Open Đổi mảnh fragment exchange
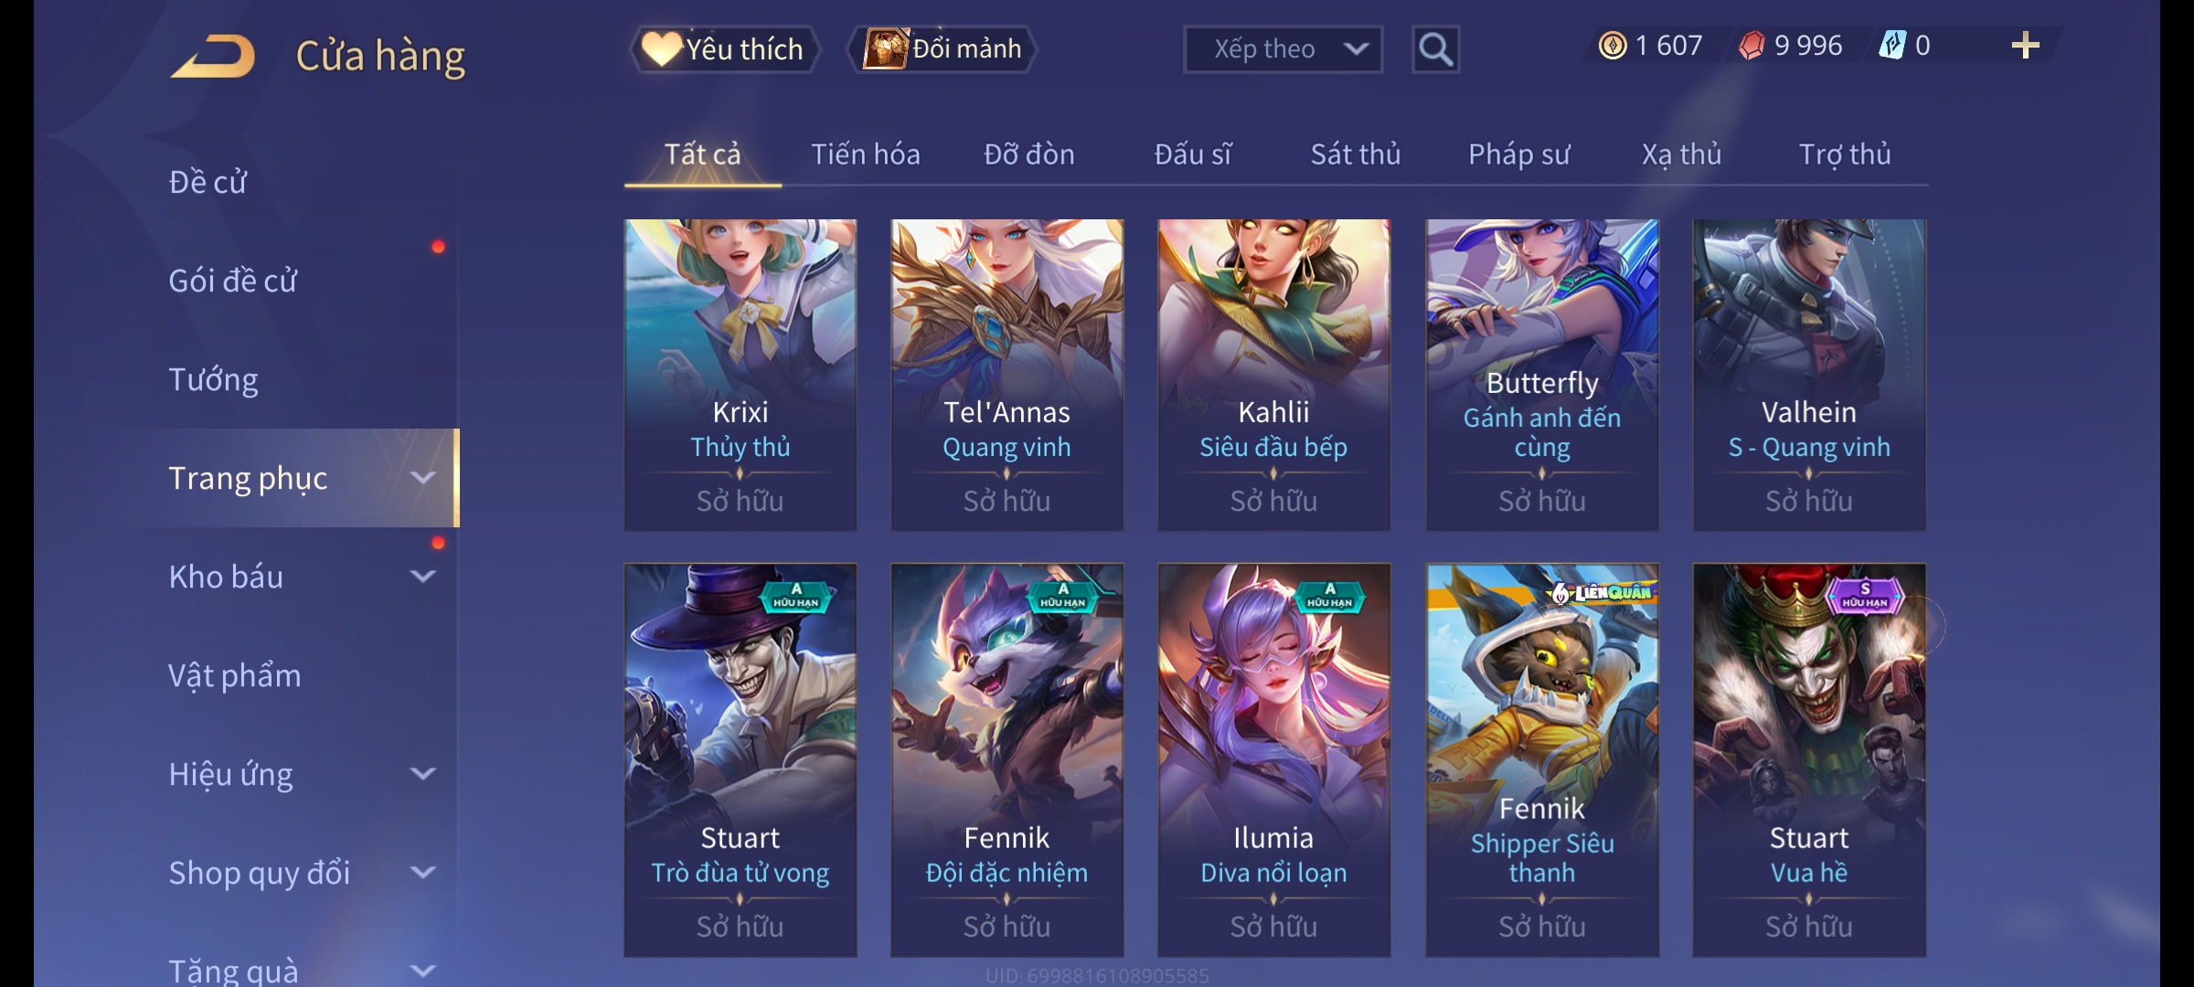The width and height of the screenshot is (2194, 987). [x=943, y=48]
